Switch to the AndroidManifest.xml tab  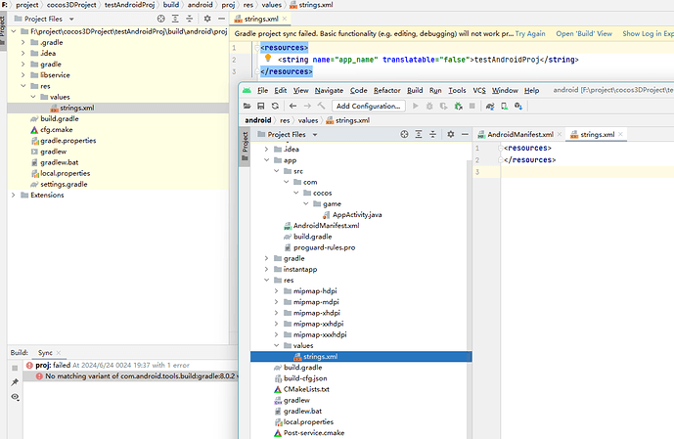[x=519, y=134]
